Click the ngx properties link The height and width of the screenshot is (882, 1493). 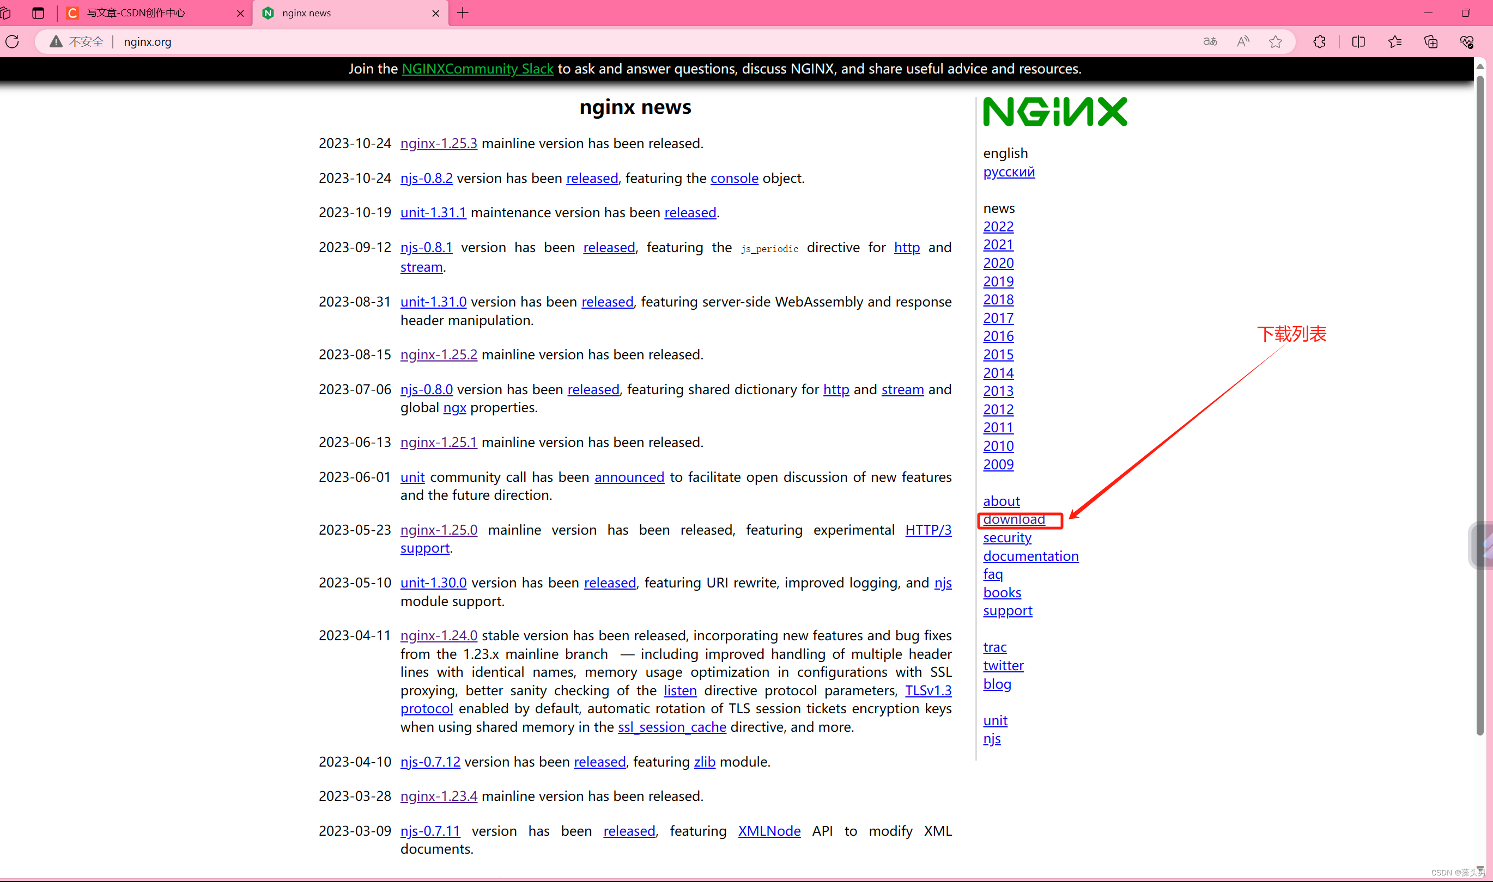point(454,408)
